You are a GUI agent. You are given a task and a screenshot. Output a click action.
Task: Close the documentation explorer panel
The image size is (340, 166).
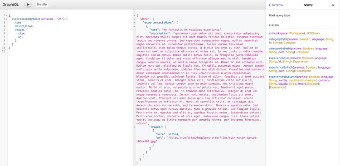click(x=333, y=5)
